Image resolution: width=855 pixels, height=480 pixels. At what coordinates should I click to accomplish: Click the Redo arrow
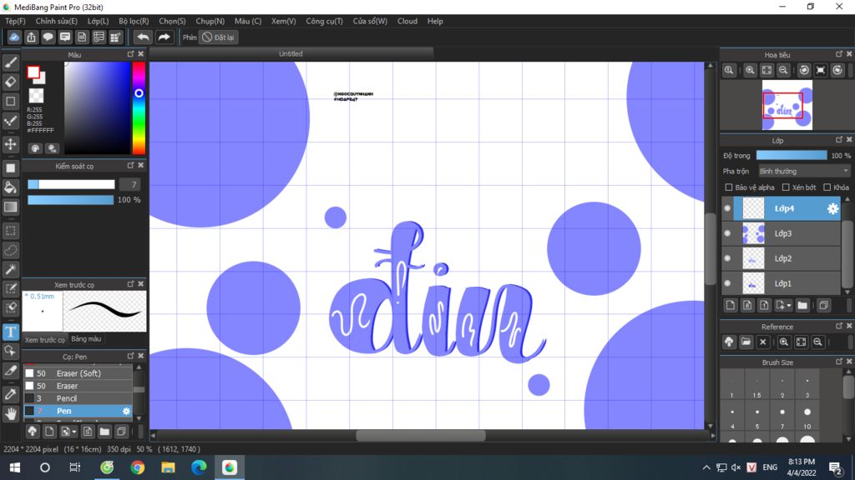click(164, 37)
